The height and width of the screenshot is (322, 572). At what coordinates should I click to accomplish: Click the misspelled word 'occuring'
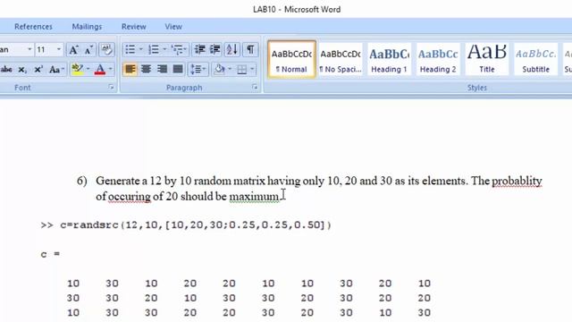click(x=129, y=197)
